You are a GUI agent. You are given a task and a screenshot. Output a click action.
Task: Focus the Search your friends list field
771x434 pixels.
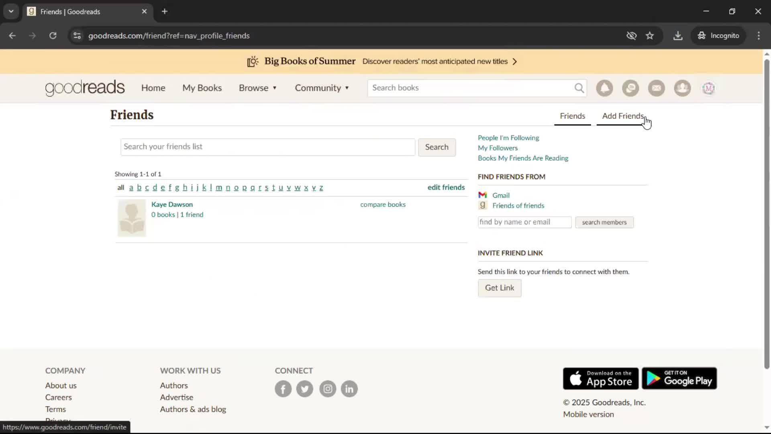pos(267,147)
